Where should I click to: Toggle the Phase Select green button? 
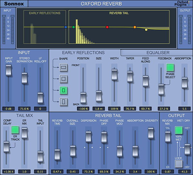point(170,67)
